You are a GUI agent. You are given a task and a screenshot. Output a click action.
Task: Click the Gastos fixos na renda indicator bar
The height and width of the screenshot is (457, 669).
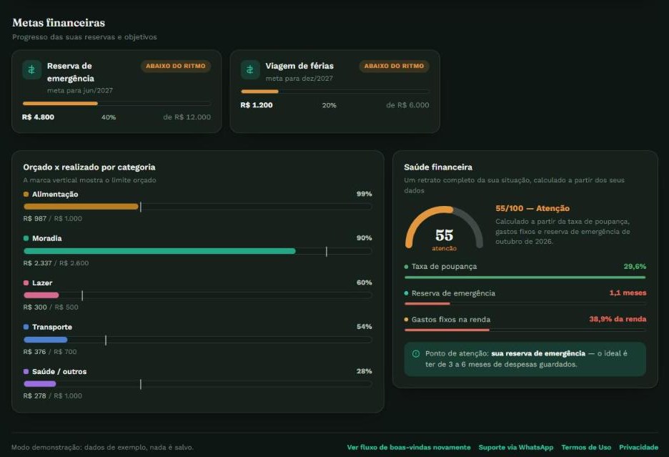pyautogui.click(x=525, y=330)
